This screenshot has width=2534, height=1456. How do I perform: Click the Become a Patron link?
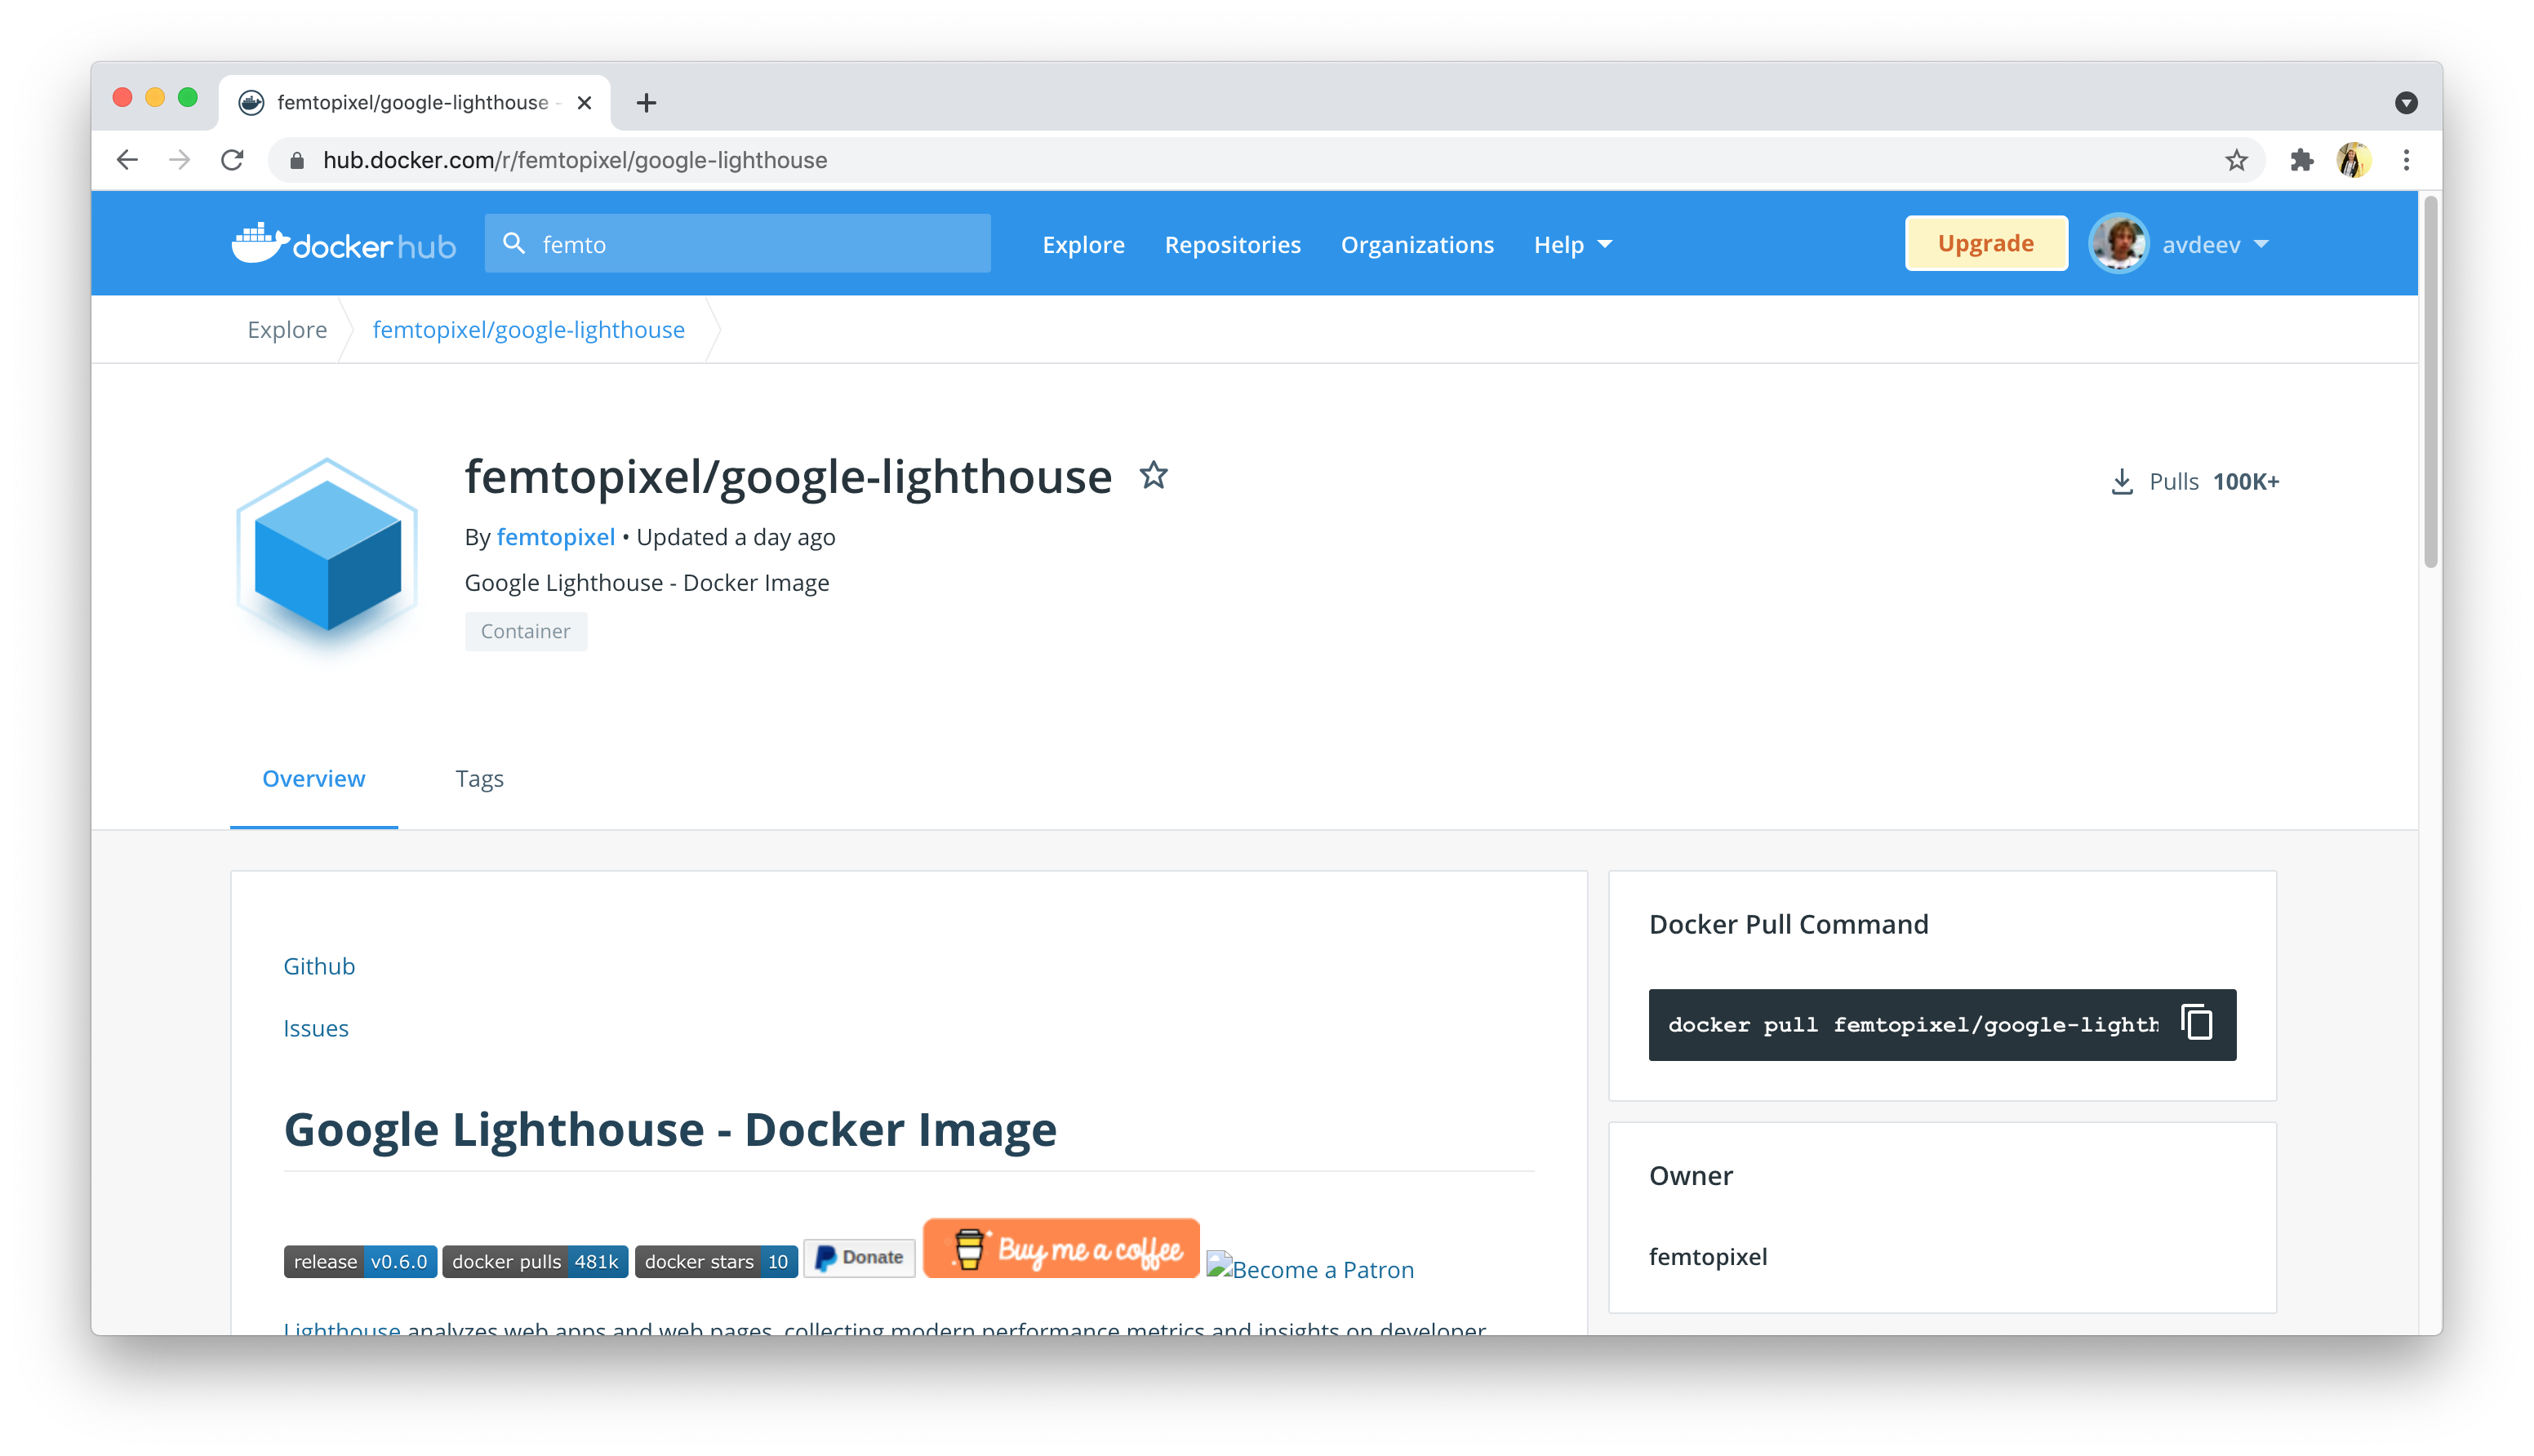point(1310,1269)
